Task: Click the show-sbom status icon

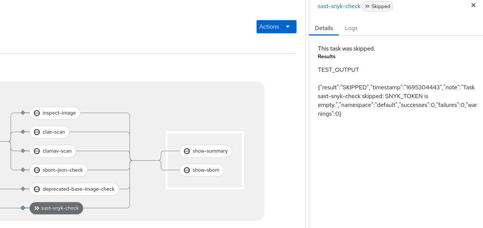Action: click(186, 170)
